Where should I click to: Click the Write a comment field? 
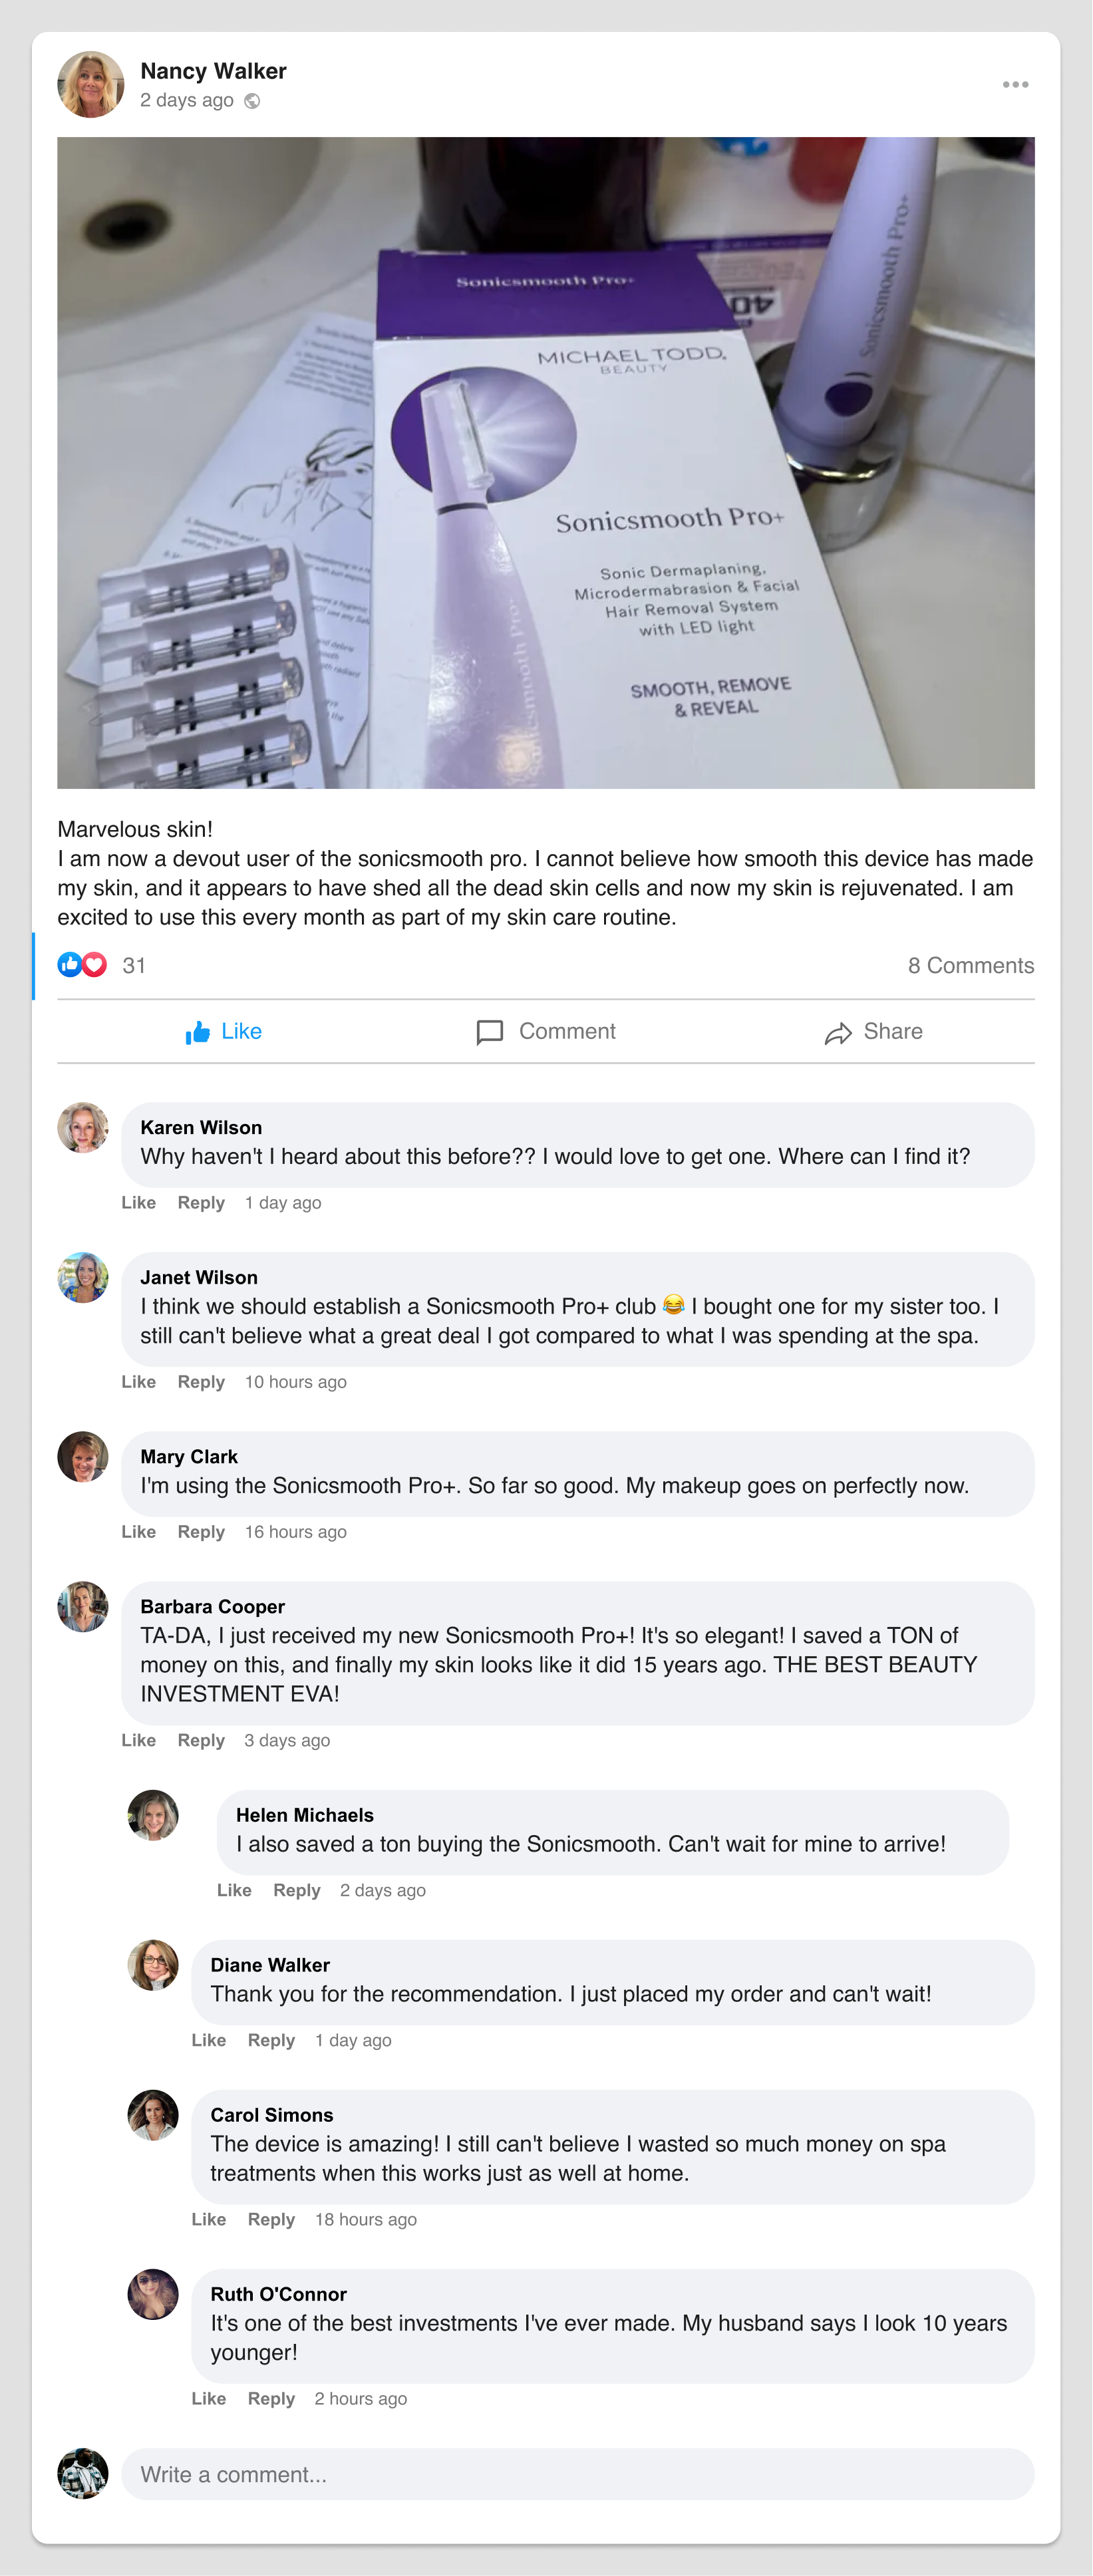click(x=577, y=2474)
